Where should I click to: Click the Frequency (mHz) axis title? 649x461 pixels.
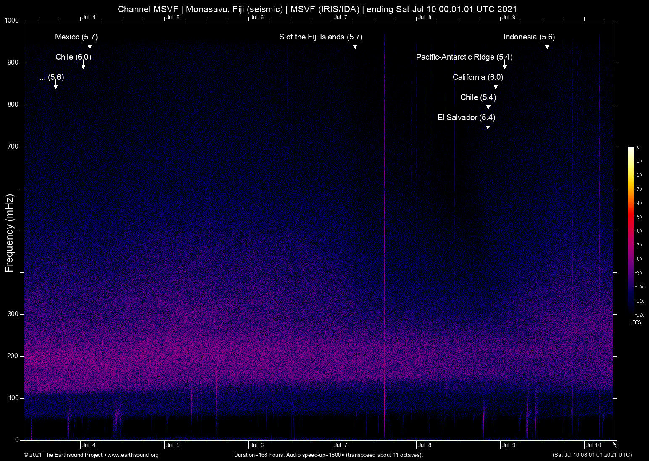10,233
